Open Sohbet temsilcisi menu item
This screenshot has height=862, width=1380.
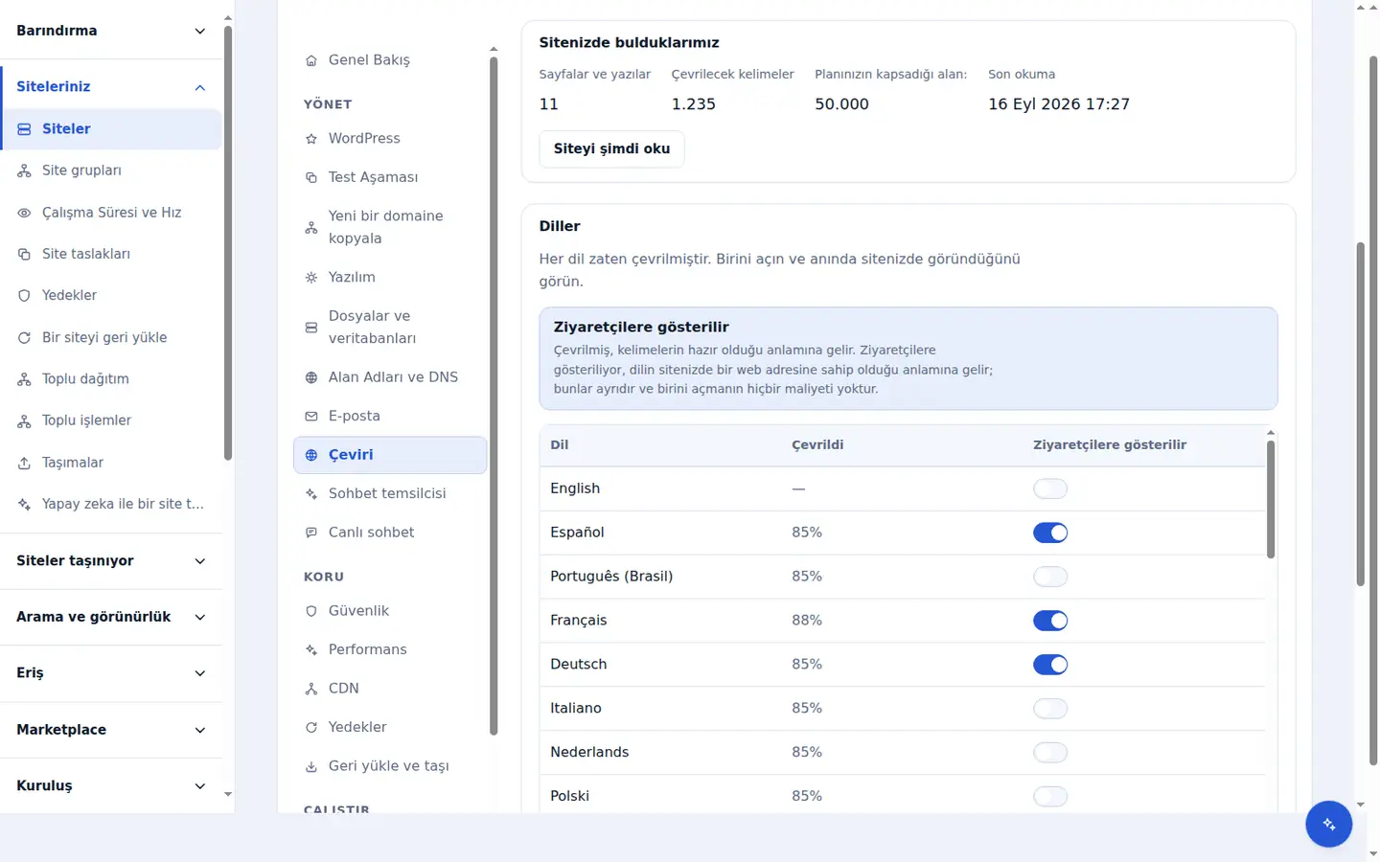click(x=390, y=493)
